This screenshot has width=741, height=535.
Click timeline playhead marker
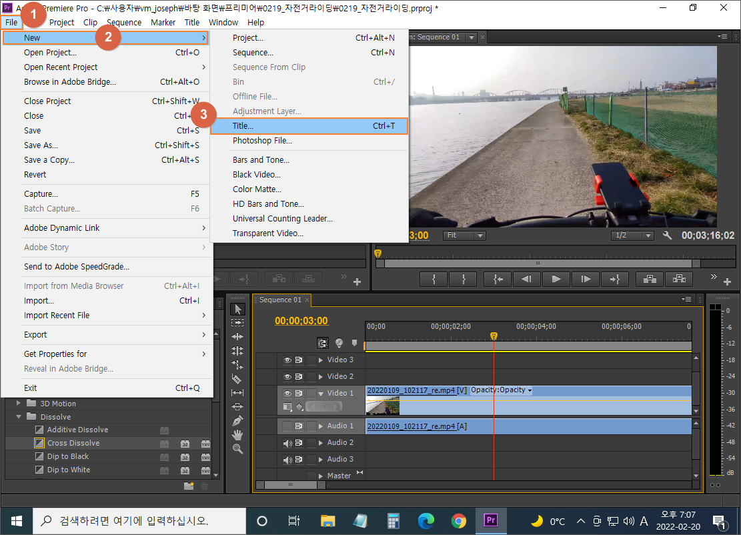494,336
